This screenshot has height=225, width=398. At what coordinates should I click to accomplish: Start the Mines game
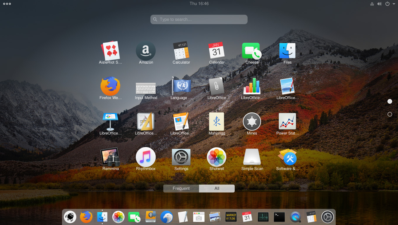pyautogui.click(x=252, y=122)
